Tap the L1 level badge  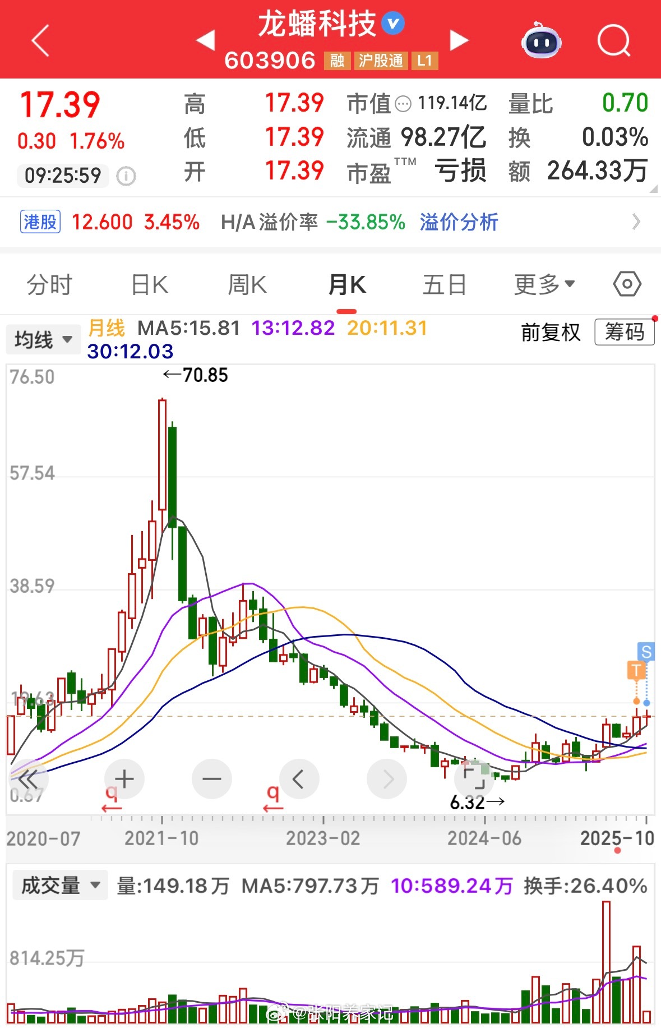click(424, 61)
